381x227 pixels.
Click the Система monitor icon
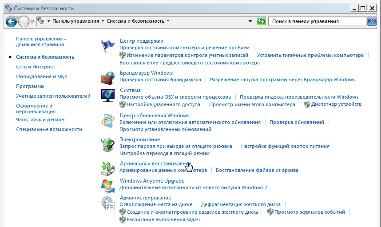click(x=108, y=95)
